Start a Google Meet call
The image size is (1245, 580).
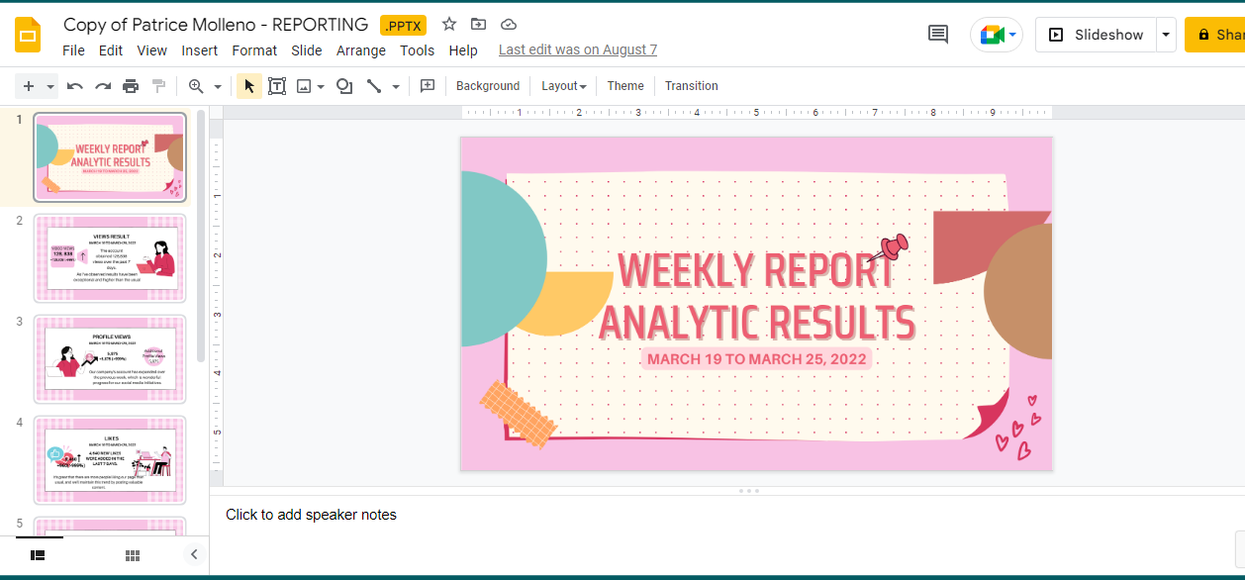997,35
